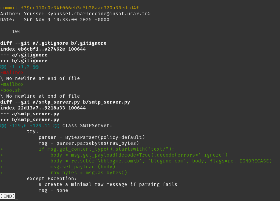The height and width of the screenshot is (201, 280).
Task: Click the "@@ -1 +1,2 @@" hunk header
Action: 19,67
